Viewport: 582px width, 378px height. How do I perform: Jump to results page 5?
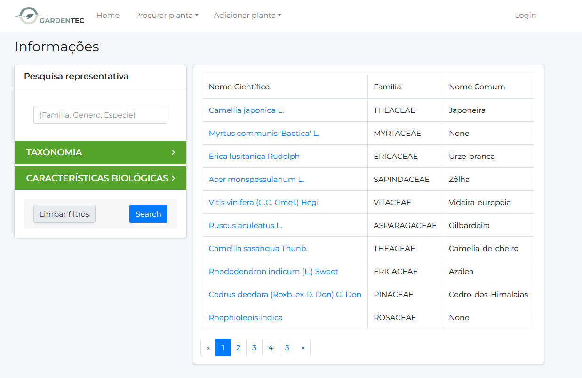tap(287, 348)
